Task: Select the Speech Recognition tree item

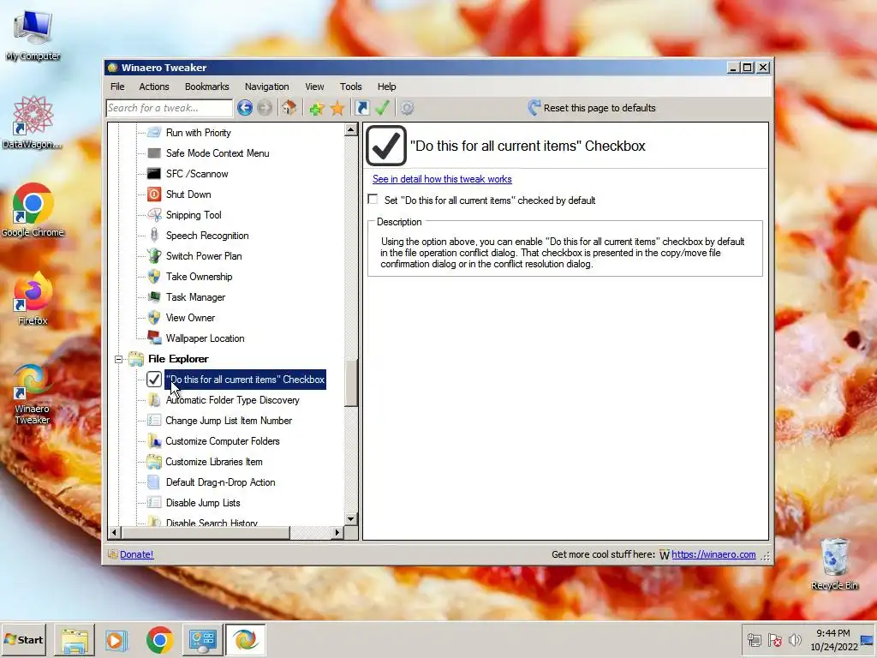Action: (207, 236)
